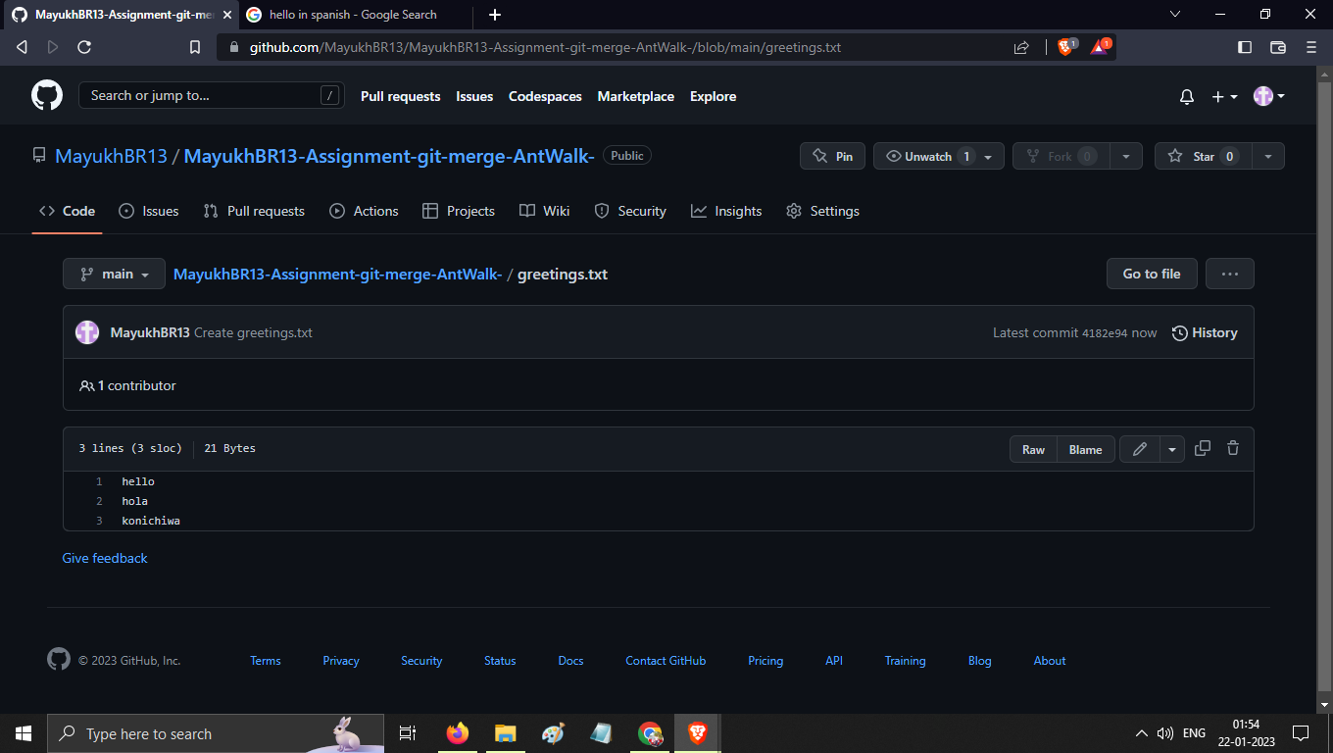Image resolution: width=1333 pixels, height=753 pixels.
Task: Delete greetings.txt using the trash icon
Action: tap(1232, 448)
